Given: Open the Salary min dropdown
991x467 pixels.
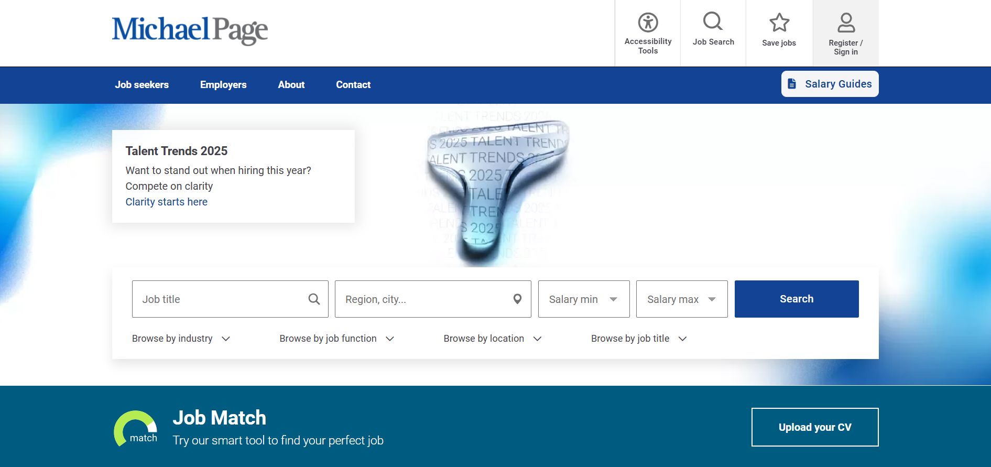Looking at the screenshot, I should click(x=583, y=299).
